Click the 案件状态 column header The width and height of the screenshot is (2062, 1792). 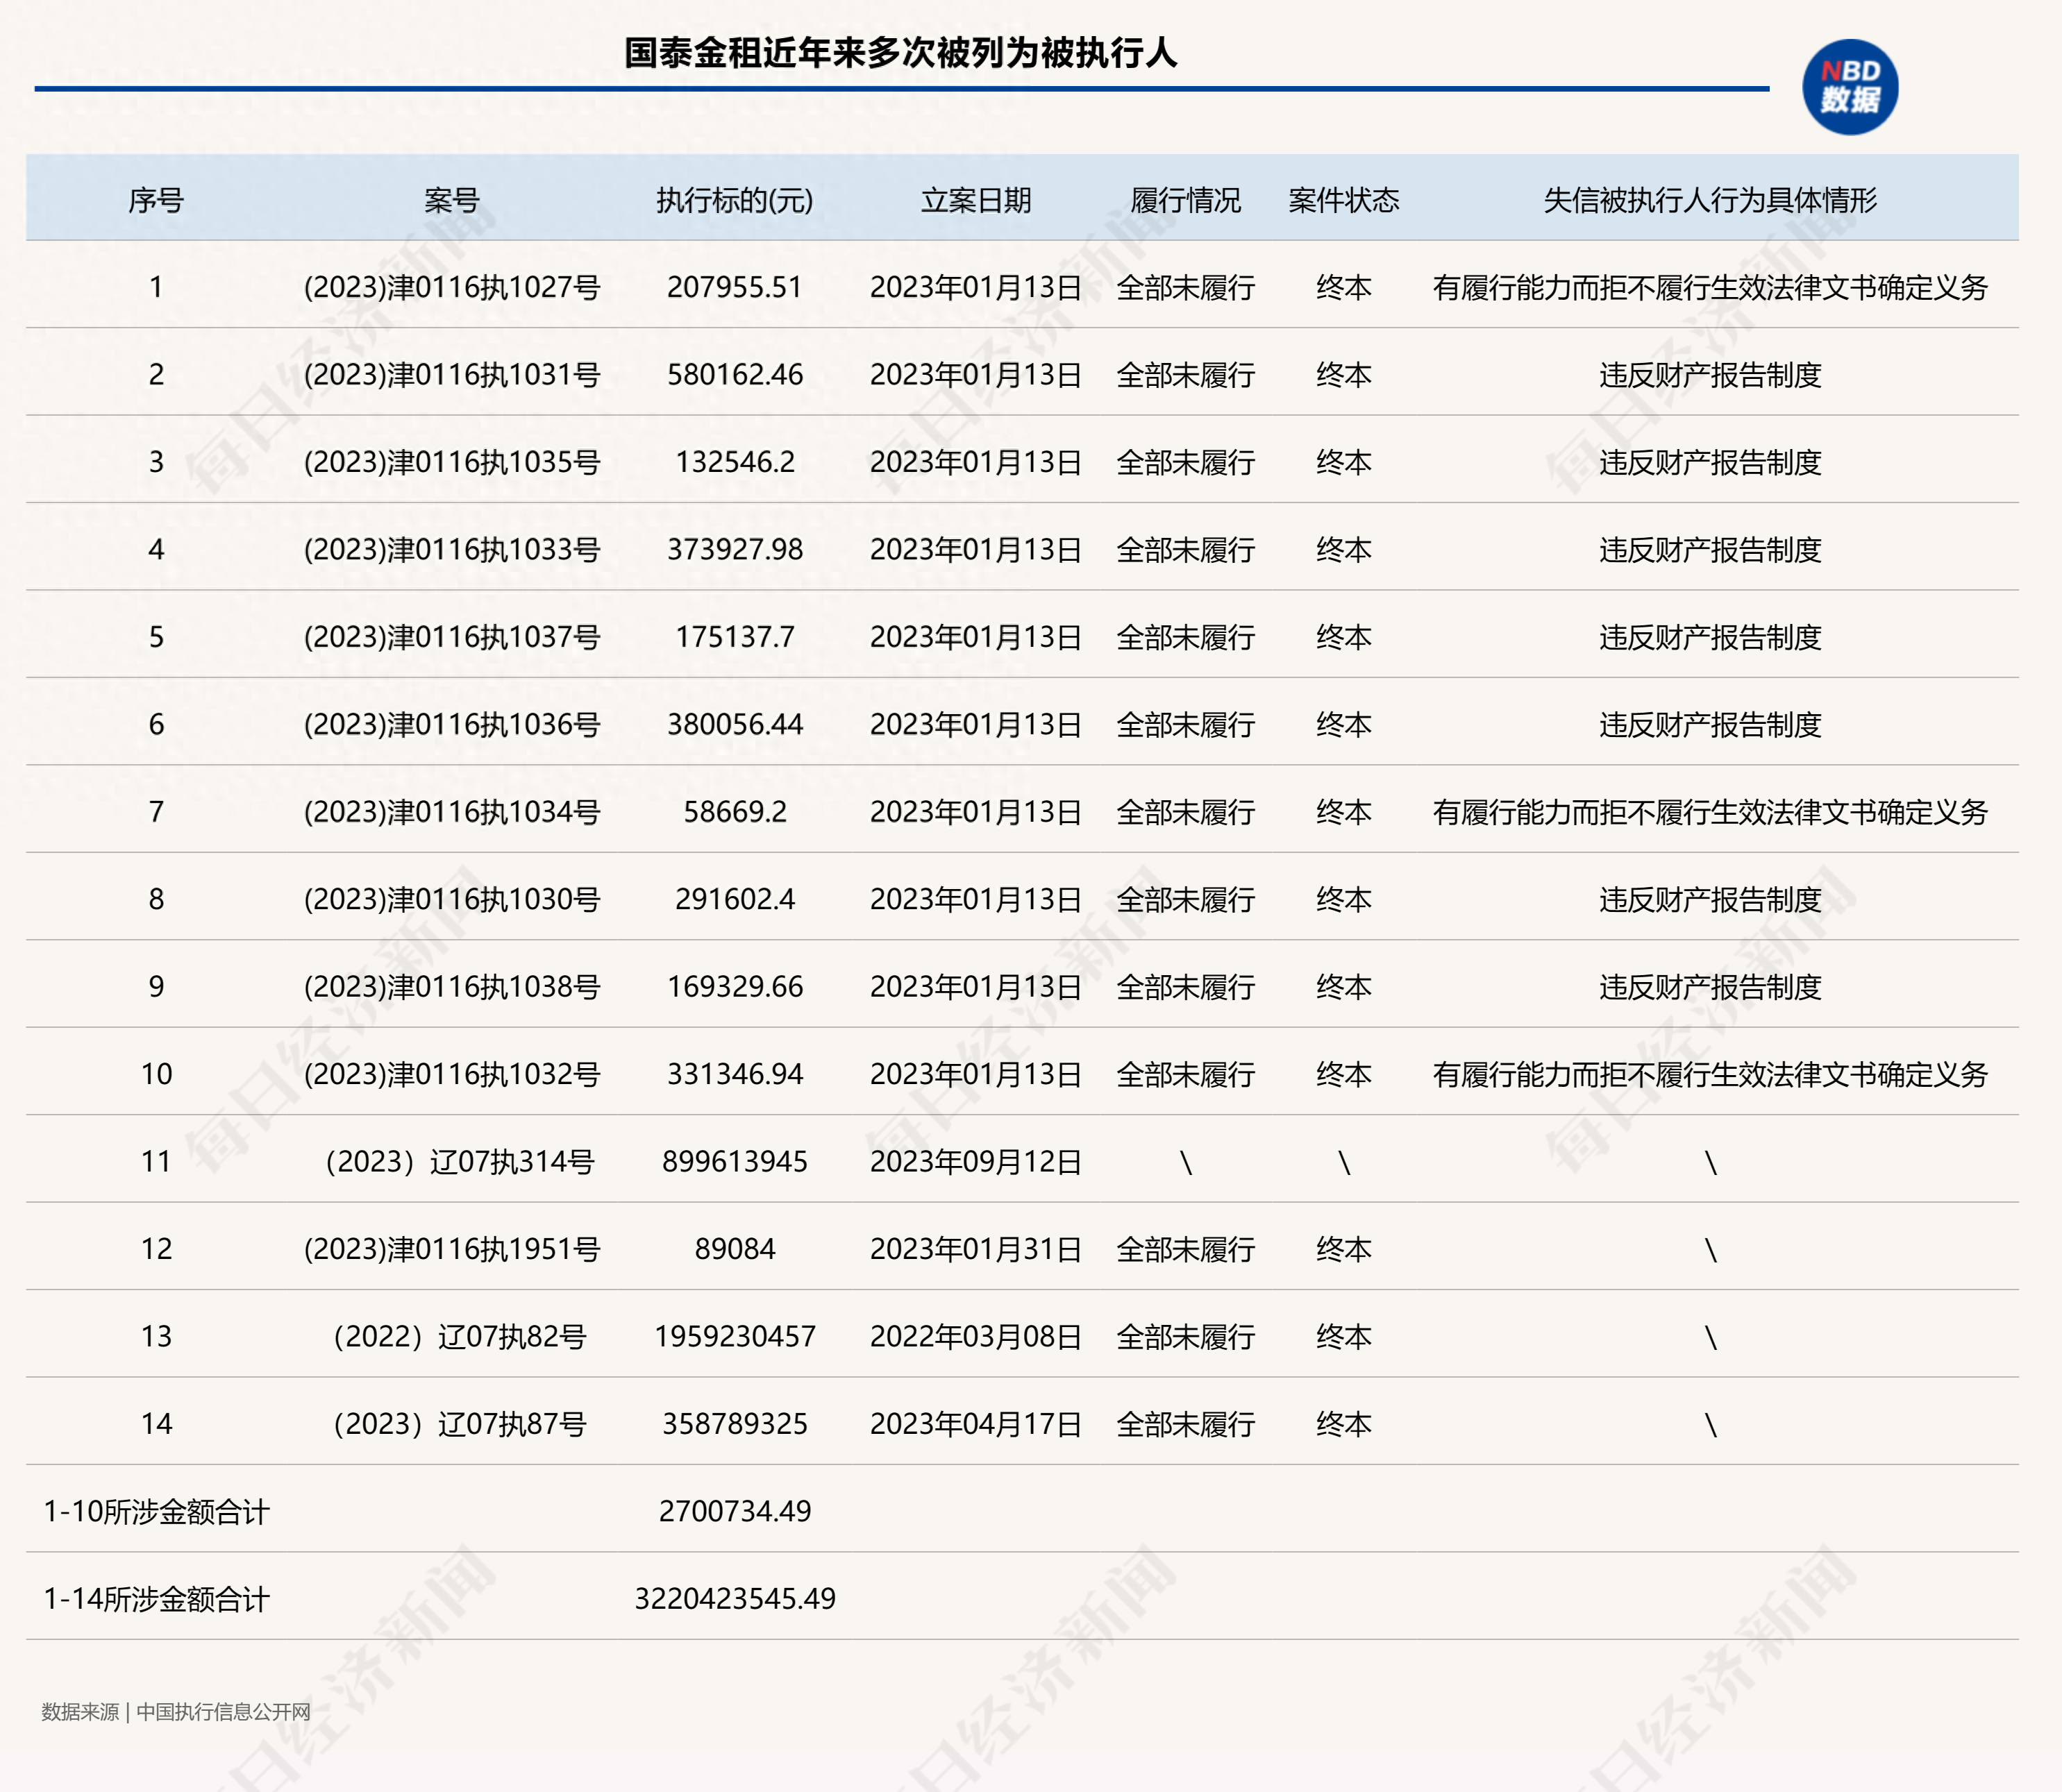coord(1343,200)
